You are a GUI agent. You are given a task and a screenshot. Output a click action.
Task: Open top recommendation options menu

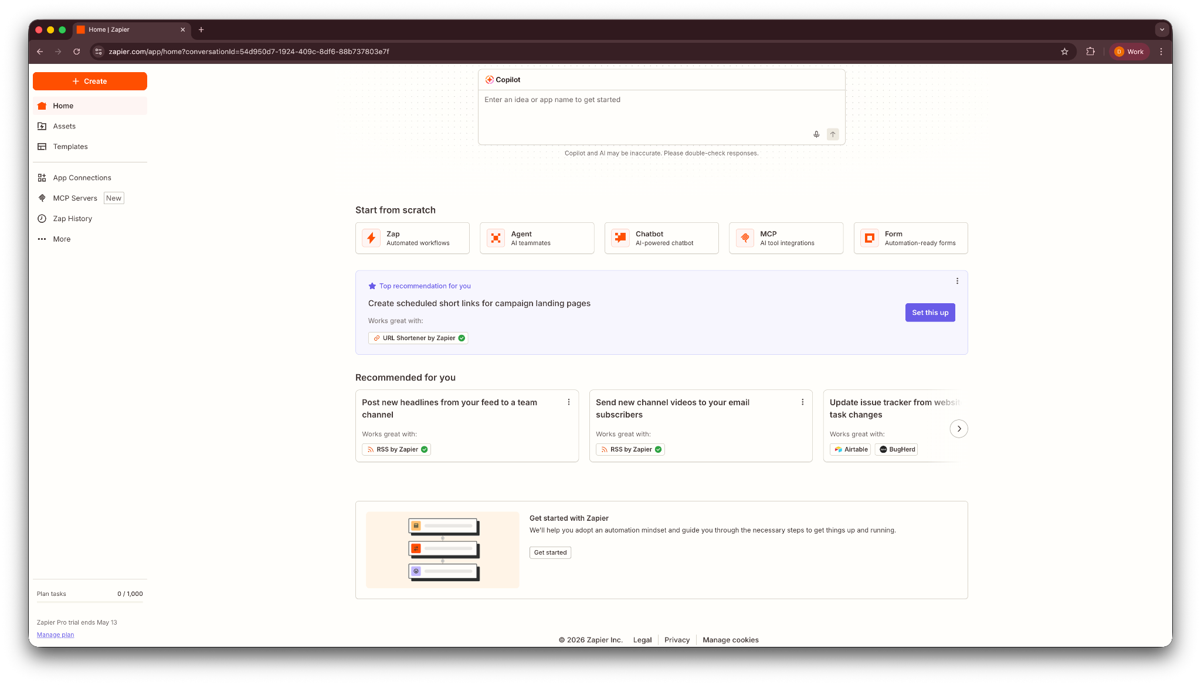pos(957,282)
